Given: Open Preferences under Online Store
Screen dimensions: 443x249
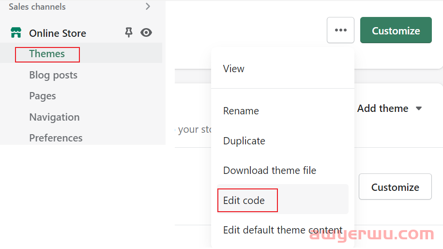Looking at the screenshot, I should (56, 138).
